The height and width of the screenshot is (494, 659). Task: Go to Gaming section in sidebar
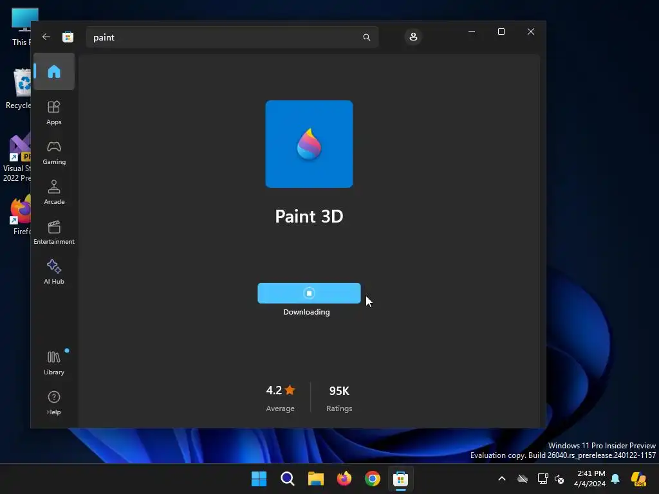tap(54, 152)
